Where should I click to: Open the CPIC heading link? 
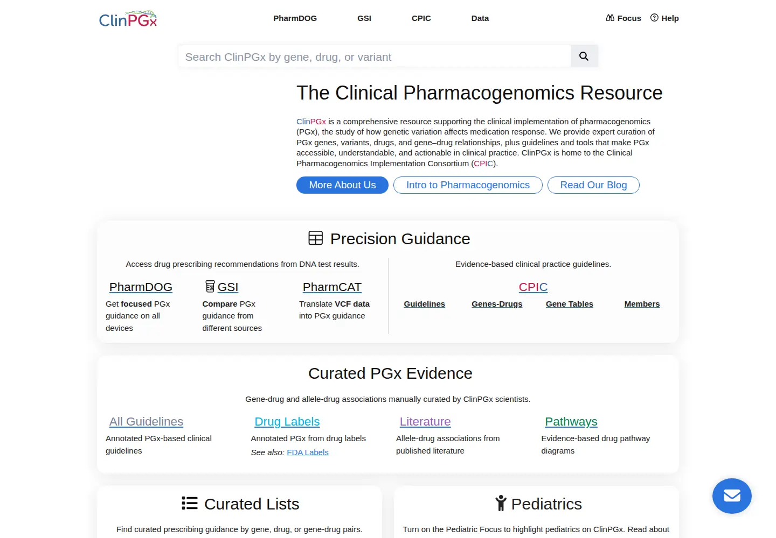533,287
